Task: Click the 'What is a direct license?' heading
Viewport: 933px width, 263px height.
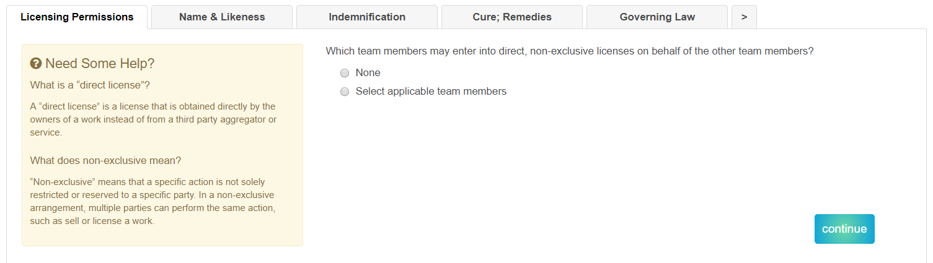Action: click(91, 85)
